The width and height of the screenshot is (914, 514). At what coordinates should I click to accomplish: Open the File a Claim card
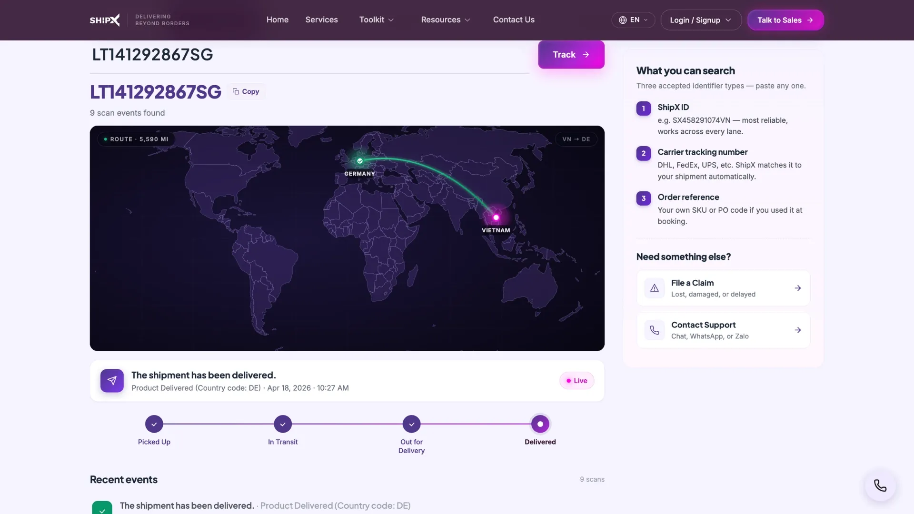723,288
